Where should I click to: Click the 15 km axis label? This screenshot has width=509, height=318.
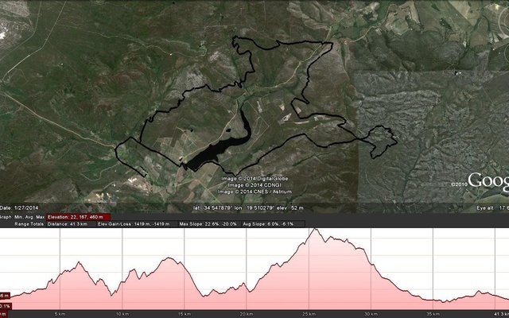185,314
